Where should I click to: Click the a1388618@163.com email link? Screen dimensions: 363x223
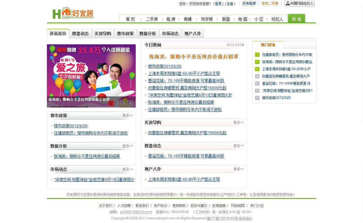pyautogui.click(x=136, y=212)
